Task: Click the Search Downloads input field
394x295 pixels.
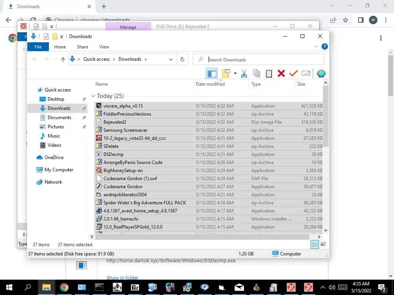Action: (x=259, y=60)
